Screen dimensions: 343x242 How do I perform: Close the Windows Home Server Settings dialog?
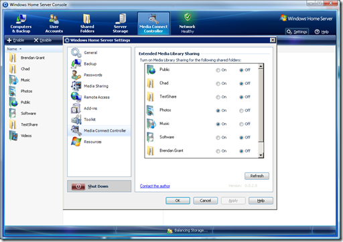[x=273, y=40]
